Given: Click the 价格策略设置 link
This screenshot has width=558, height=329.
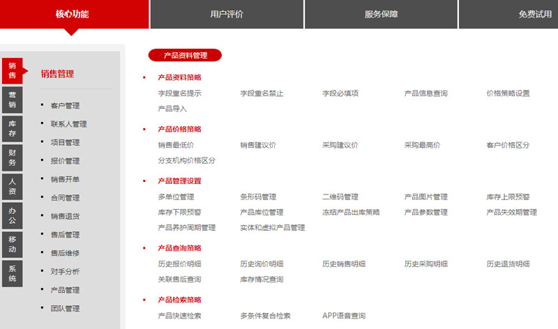Looking at the screenshot, I should (x=508, y=93).
